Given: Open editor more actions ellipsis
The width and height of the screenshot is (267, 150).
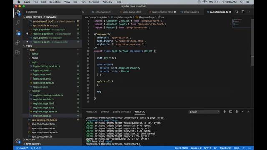Looking at the screenshot, I should pos(249,12).
